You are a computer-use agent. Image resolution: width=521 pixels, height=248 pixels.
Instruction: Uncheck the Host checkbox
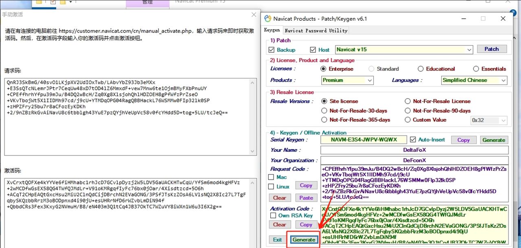point(313,50)
